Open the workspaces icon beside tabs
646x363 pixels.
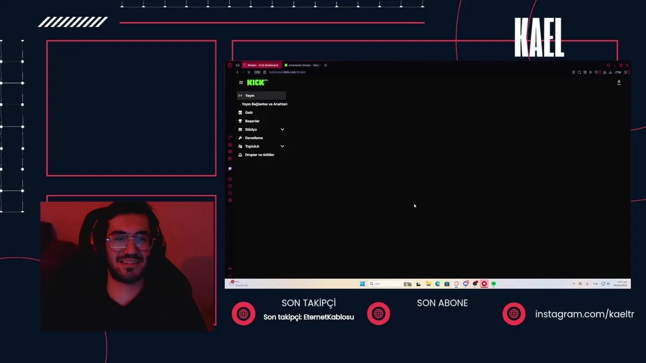click(238, 65)
